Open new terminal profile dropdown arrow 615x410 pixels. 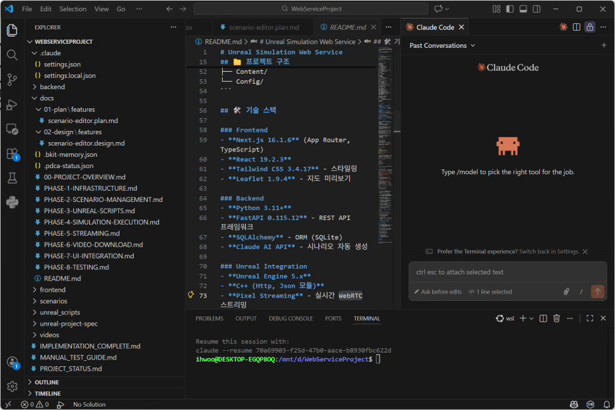click(x=531, y=318)
